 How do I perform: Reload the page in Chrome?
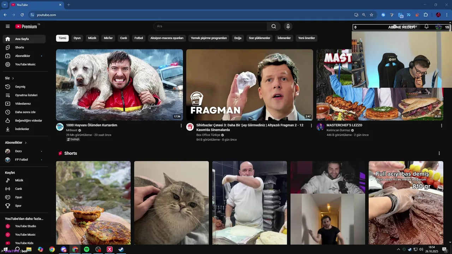click(22, 15)
